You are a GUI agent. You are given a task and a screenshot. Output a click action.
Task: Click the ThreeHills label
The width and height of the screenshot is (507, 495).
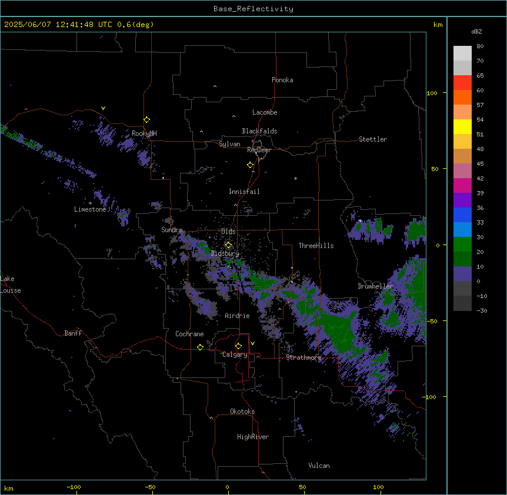(x=316, y=246)
